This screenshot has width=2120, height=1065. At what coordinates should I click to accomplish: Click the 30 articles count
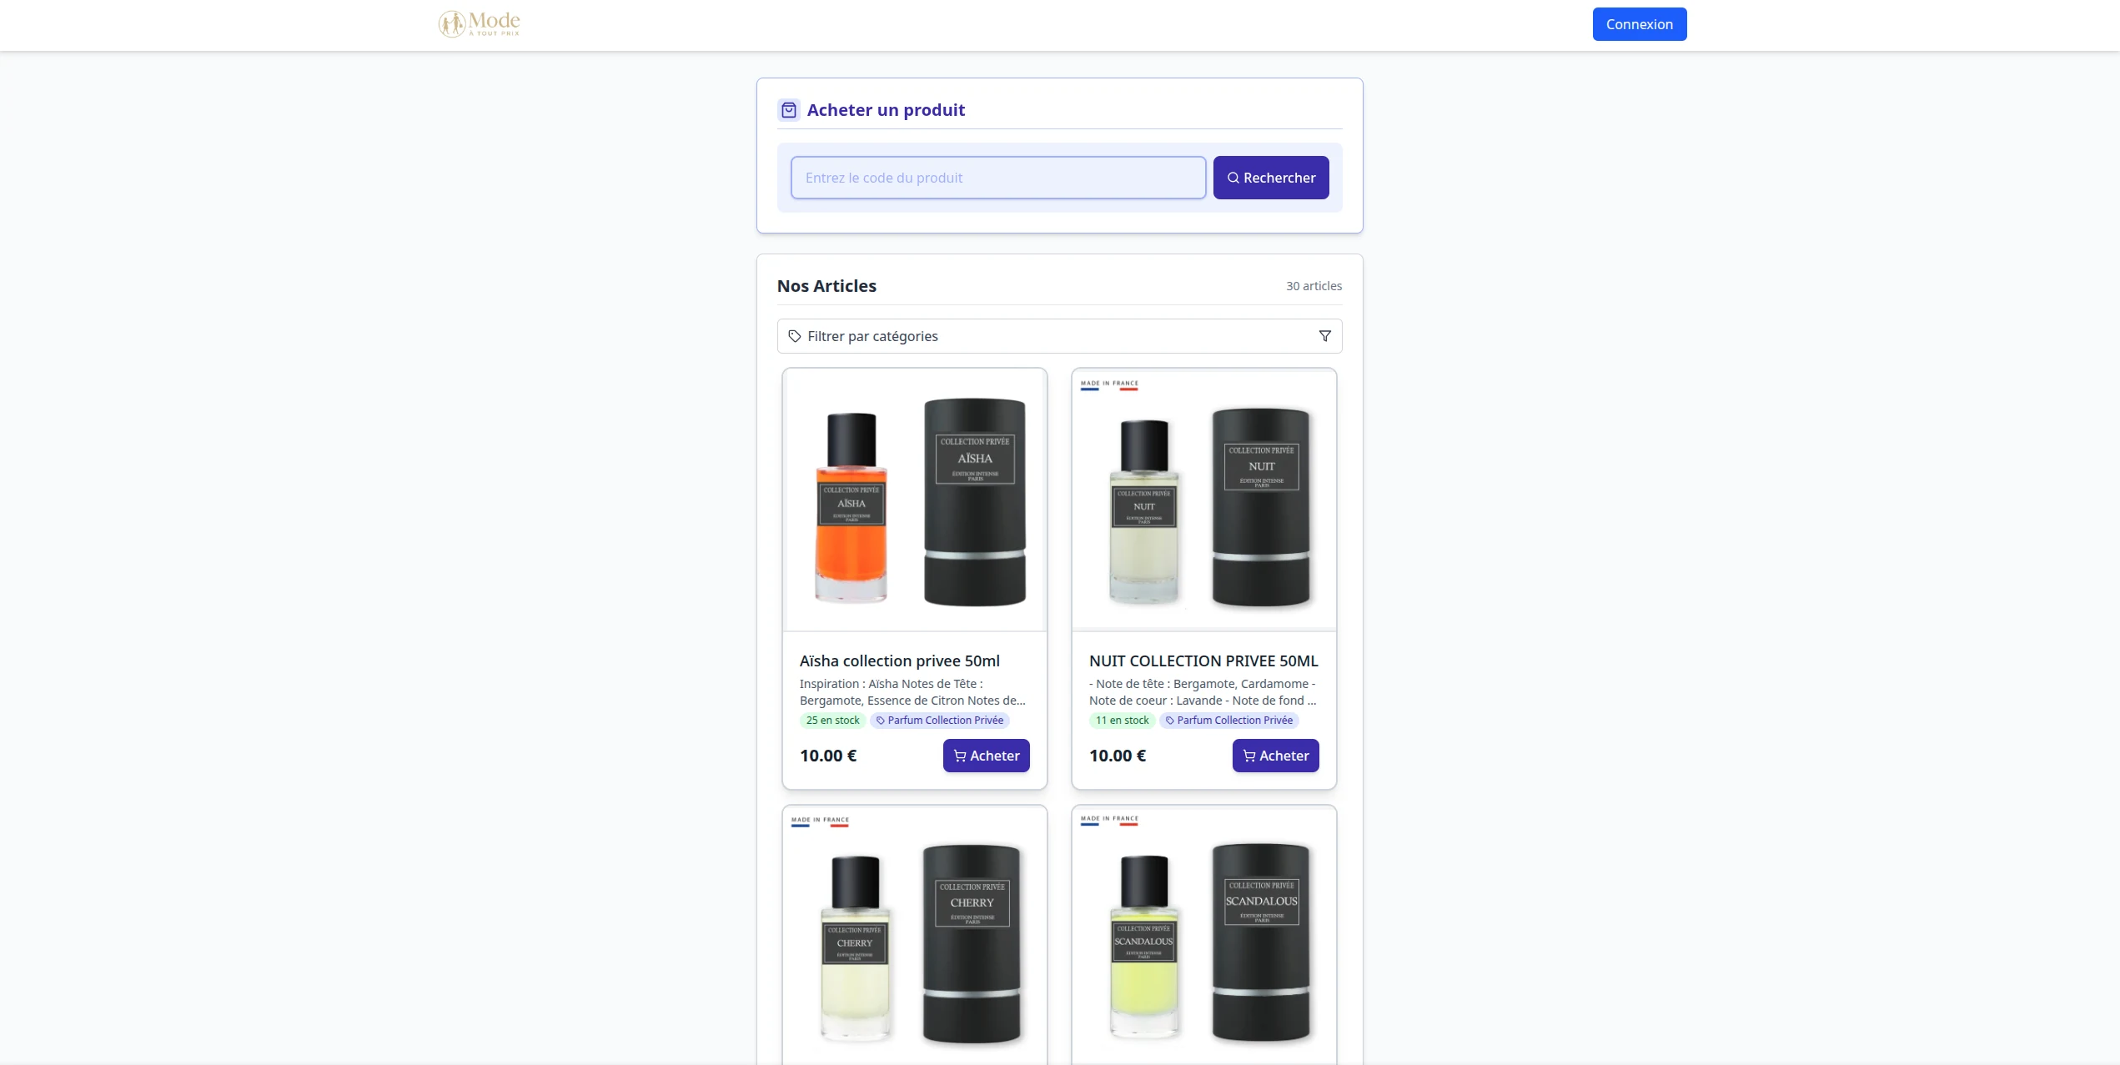(x=1314, y=286)
